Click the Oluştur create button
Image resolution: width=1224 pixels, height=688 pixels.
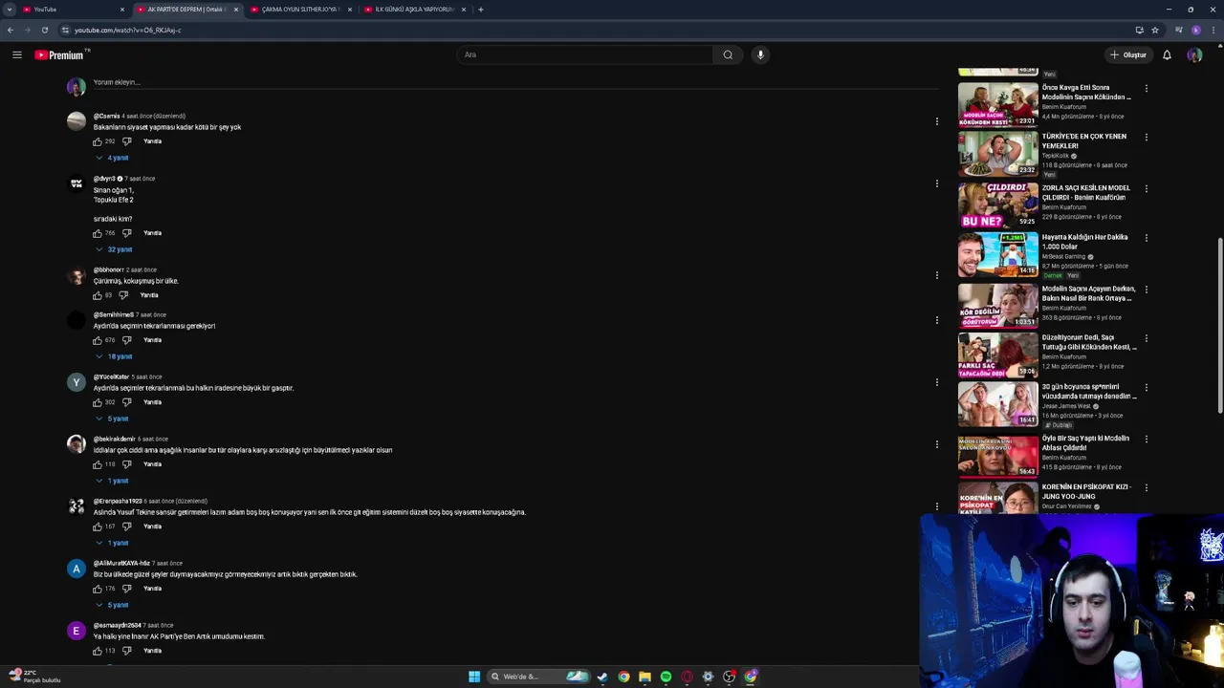tap(1128, 55)
